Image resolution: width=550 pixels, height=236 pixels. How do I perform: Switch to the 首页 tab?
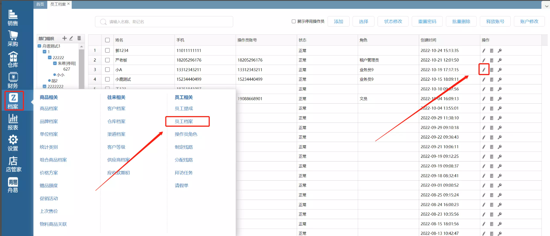[40, 4]
